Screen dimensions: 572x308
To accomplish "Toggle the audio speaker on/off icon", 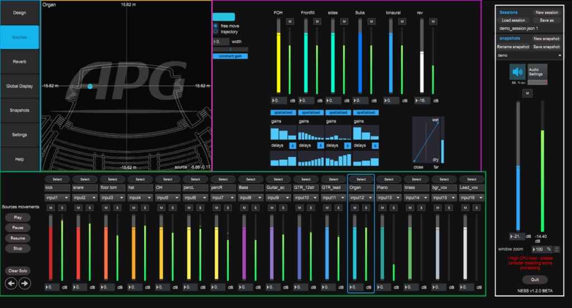I will coord(517,72).
